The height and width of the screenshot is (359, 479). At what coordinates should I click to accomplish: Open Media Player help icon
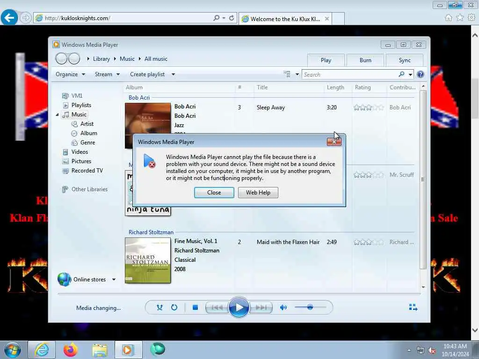click(x=421, y=74)
